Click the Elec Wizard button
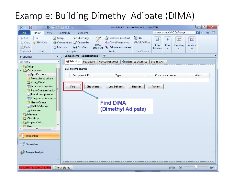This screenshot has width=233, height=175. point(93,87)
